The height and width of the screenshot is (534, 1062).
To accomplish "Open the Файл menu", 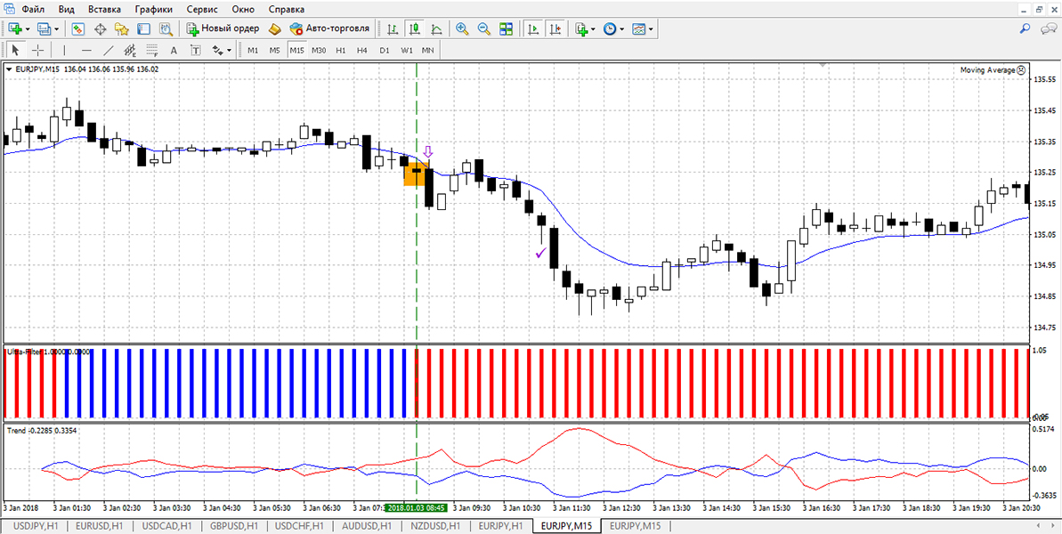I will pyautogui.click(x=33, y=10).
